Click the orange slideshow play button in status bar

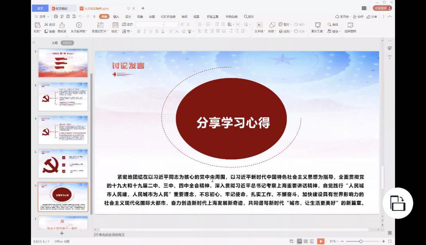pos(321,241)
